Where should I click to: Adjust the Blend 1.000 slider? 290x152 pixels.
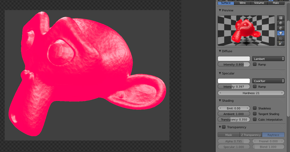pyautogui.click(x=268, y=147)
